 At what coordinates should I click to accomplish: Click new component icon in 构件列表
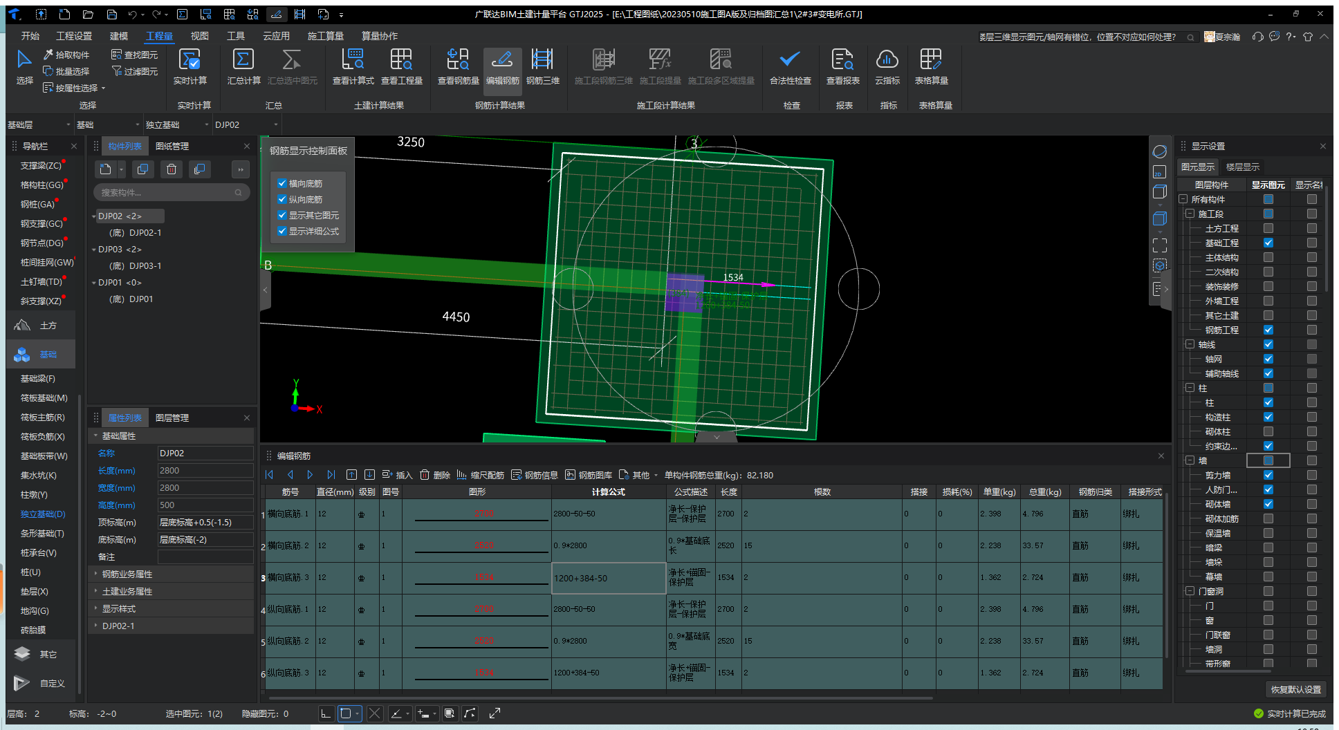(x=105, y=169)
